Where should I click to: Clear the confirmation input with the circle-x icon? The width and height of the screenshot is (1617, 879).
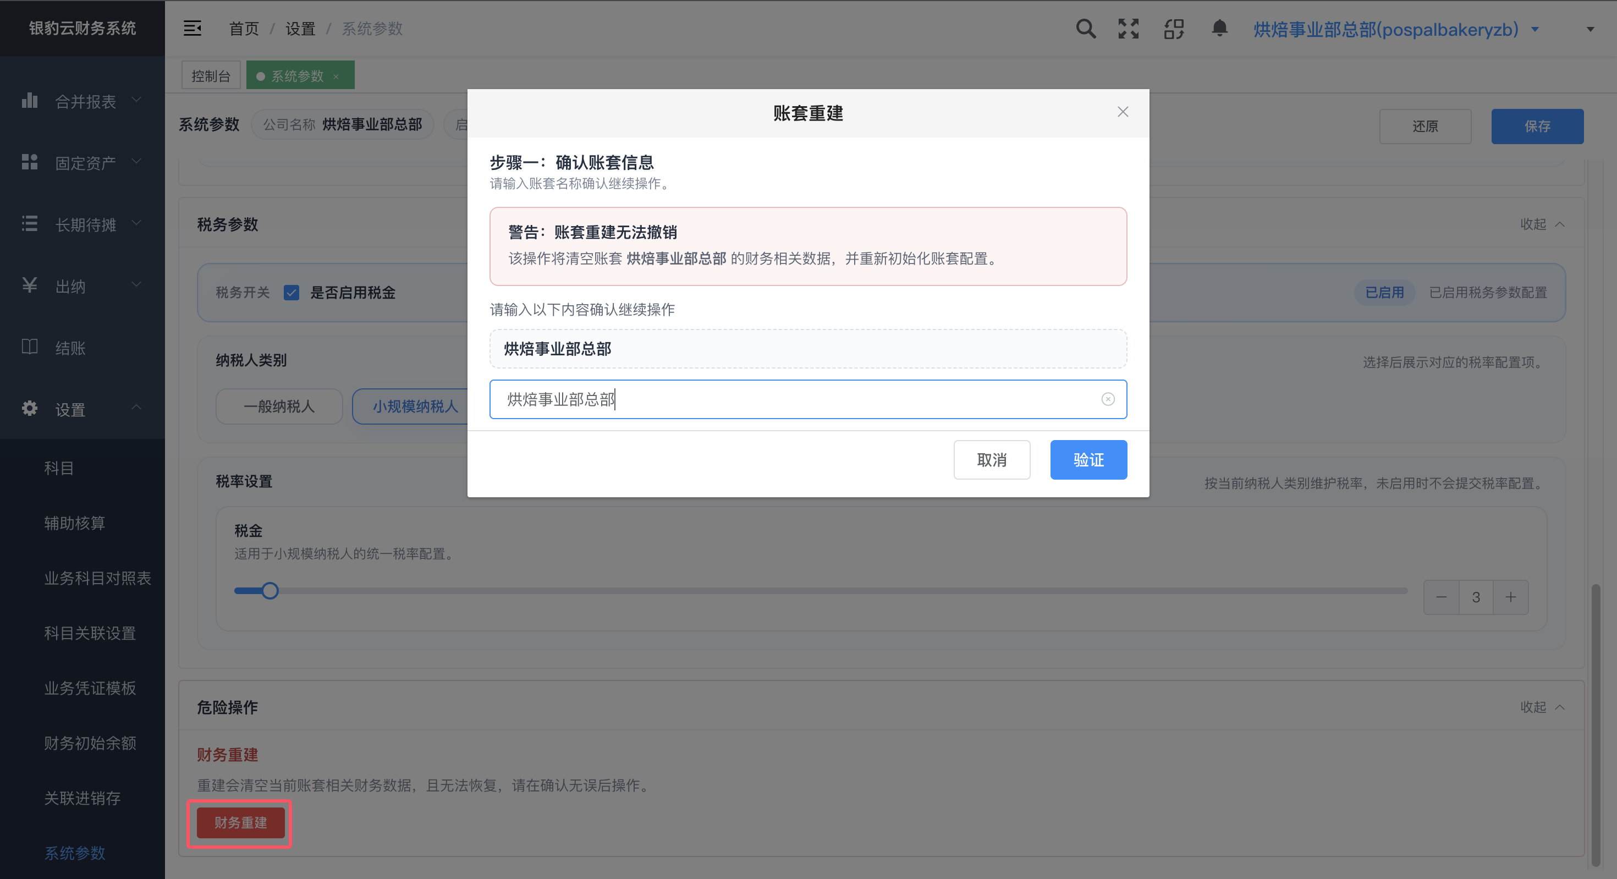1108,399
